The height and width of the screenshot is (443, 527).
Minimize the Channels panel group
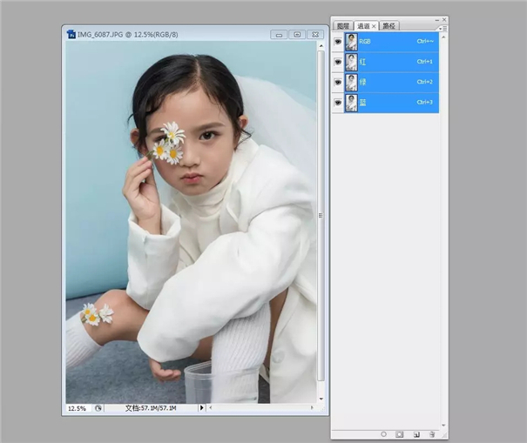[x=437, y=20]
